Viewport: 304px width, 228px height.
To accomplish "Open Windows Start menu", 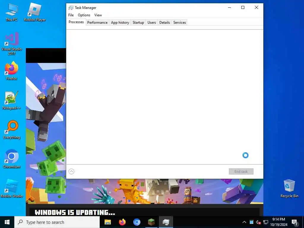I will (7, 222).
